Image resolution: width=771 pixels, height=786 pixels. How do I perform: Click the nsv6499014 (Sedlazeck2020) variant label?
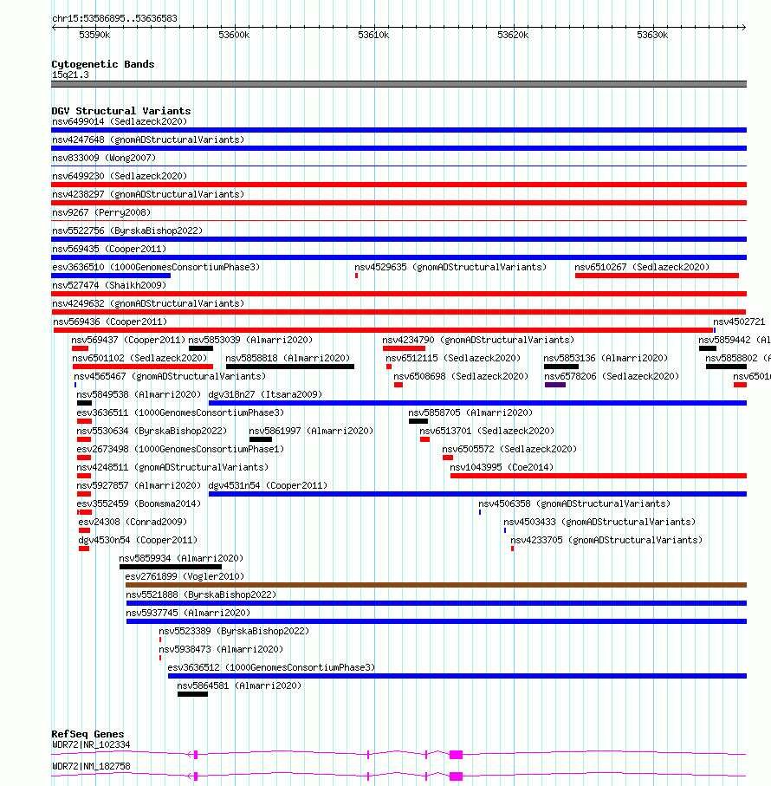click(120, 121)
